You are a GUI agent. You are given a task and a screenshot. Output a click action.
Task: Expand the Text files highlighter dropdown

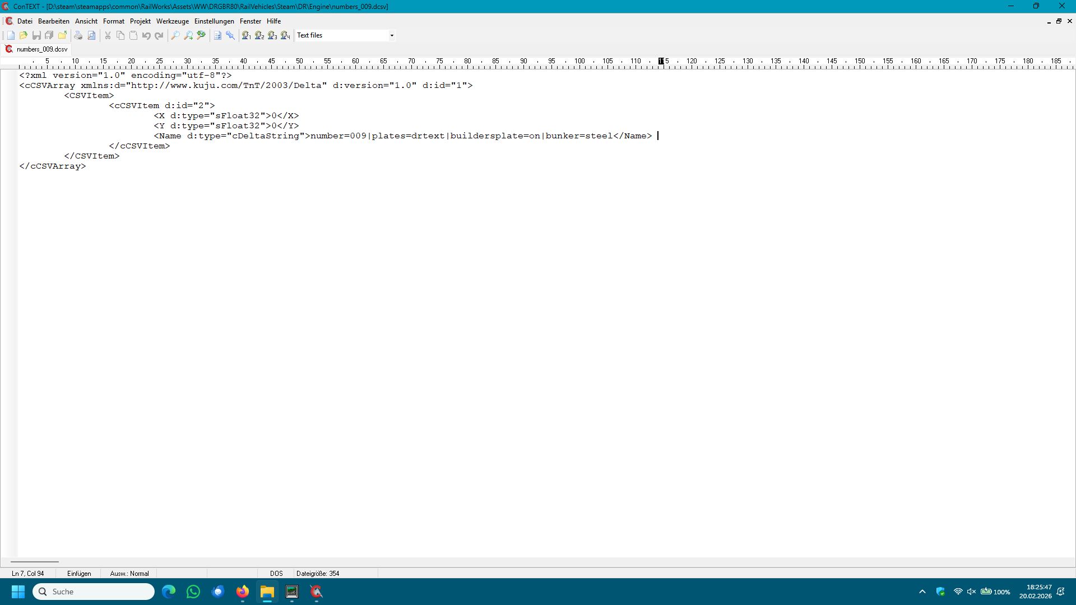point(392,35)
